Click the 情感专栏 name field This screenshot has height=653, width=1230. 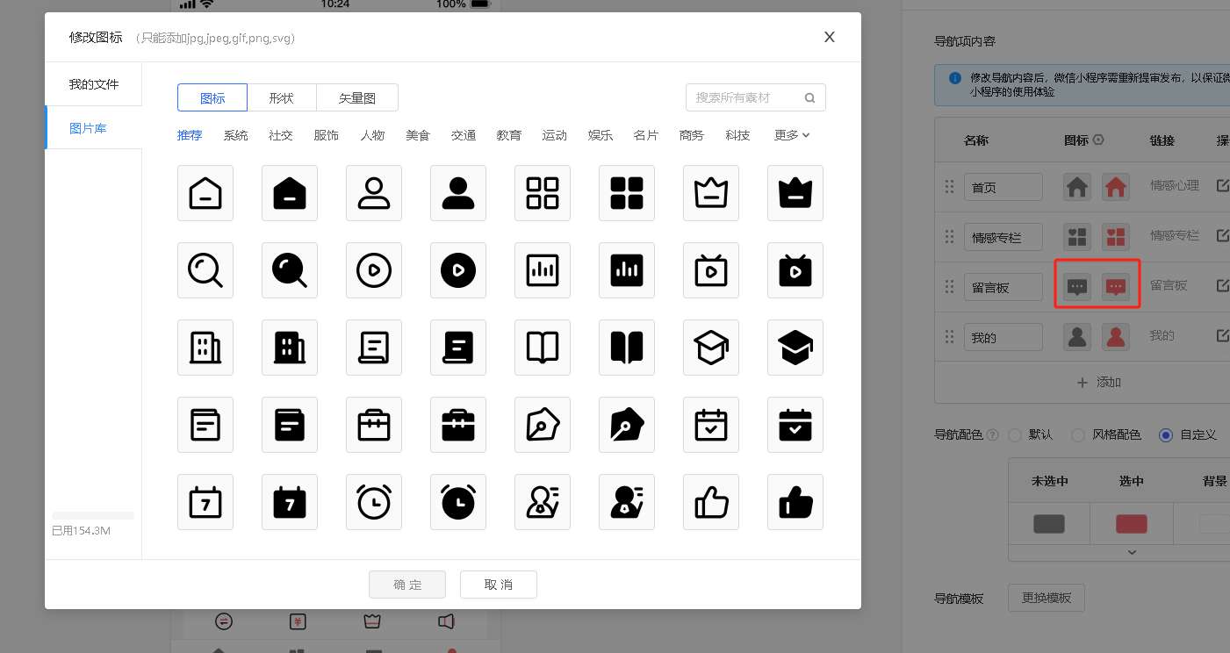point(1003,237)
